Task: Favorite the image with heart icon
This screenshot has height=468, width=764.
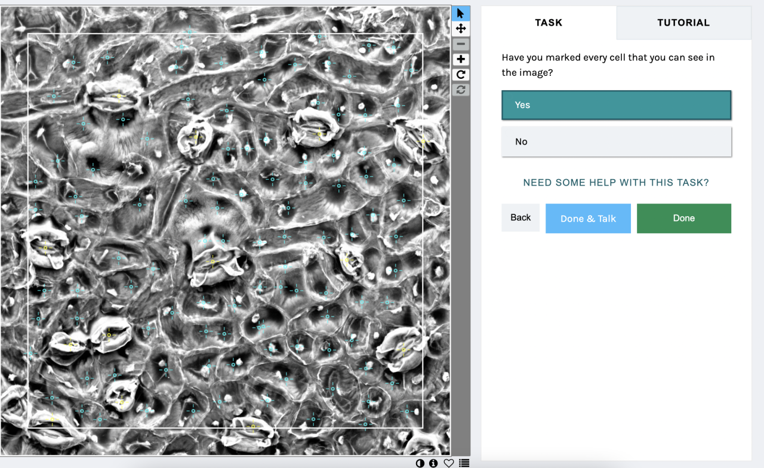Action: pos(449,463)
